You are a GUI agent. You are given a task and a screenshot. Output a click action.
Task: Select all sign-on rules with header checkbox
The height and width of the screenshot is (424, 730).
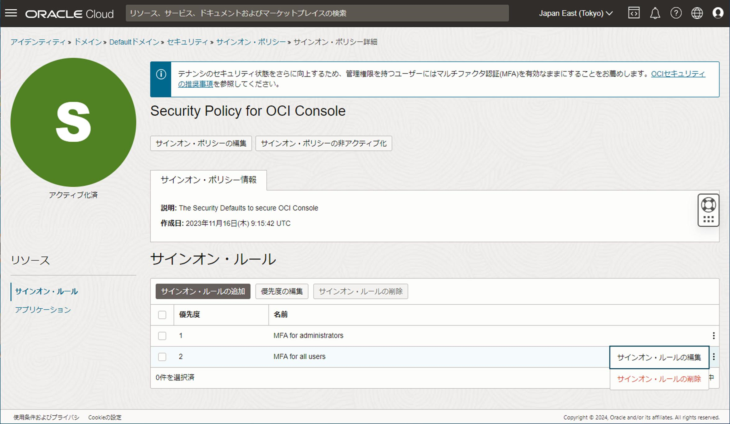(x=162, y=315)
